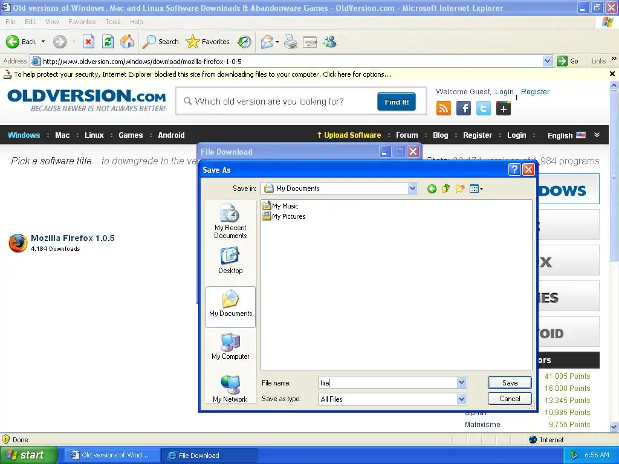Click the black plus share icon
This screenshot has height=464, width=619.
tap(504, 108)
